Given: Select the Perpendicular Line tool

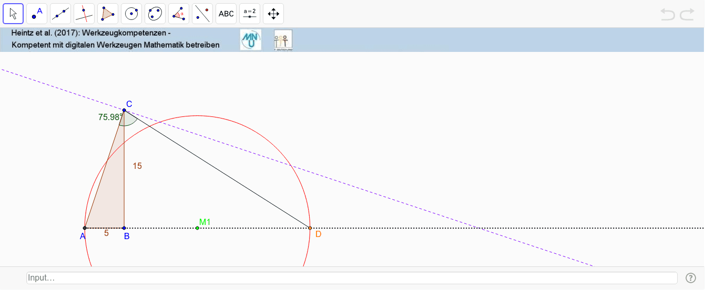Looking at the screenshot, I should coord(84,14).
